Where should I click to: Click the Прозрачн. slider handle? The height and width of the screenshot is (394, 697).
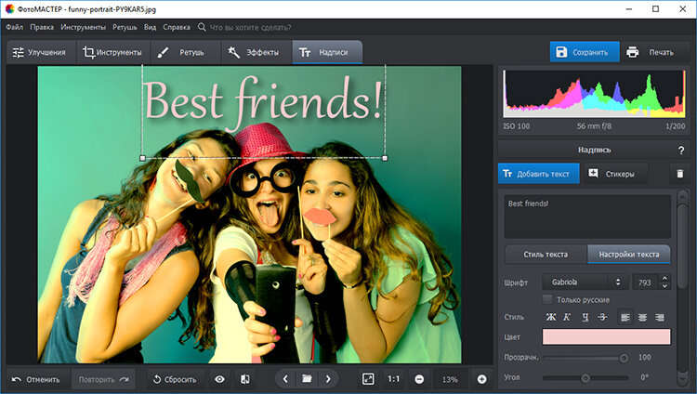624,358
